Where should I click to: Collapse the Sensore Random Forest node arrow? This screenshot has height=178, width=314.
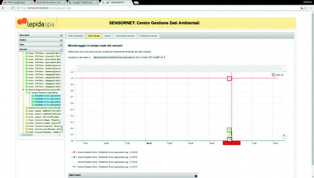click(x=27, y=93)
